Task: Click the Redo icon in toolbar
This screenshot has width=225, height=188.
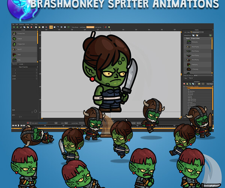Action: click(17, 27)
